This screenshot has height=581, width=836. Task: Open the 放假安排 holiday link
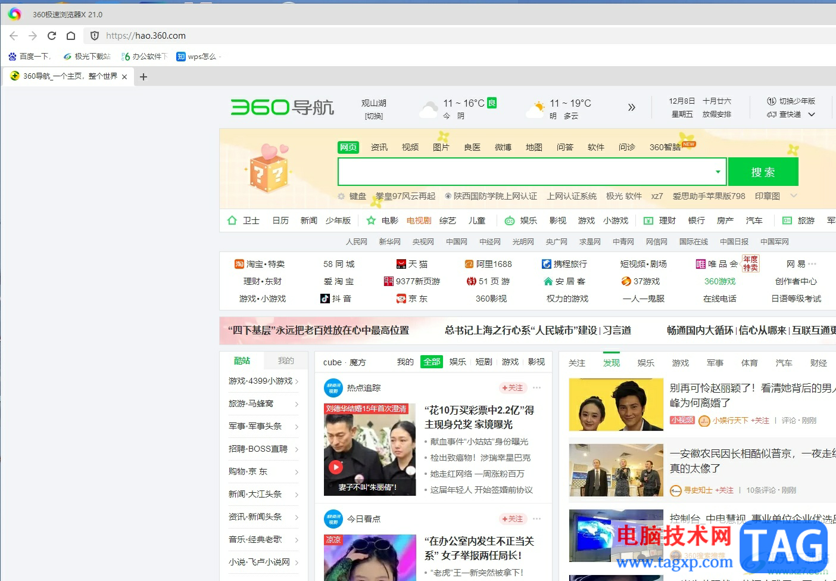[x=717, y=114]
